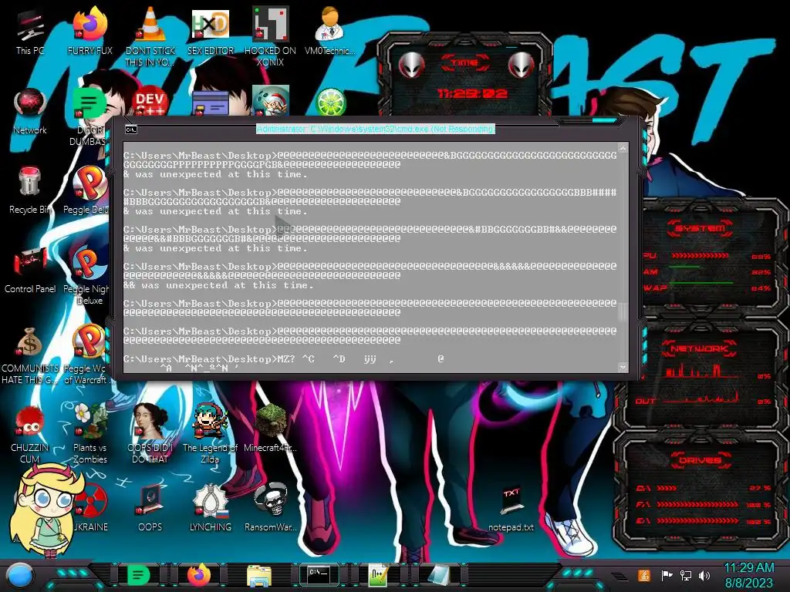Open Firefox from the taskbar
The image size is (790, 592).
pyautogui.click(x=199, y=575)
